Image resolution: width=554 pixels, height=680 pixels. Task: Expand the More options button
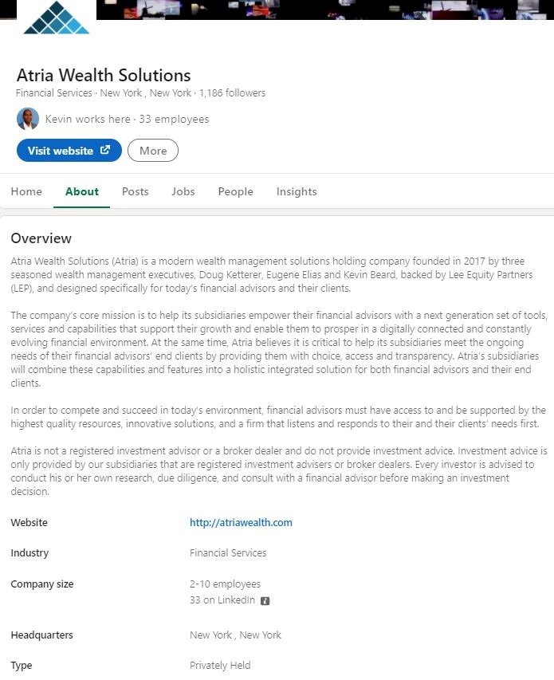tap(153, 151)
